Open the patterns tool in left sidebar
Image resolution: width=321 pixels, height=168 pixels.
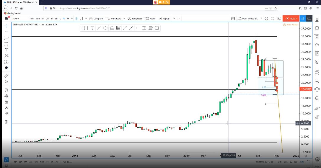6,56
